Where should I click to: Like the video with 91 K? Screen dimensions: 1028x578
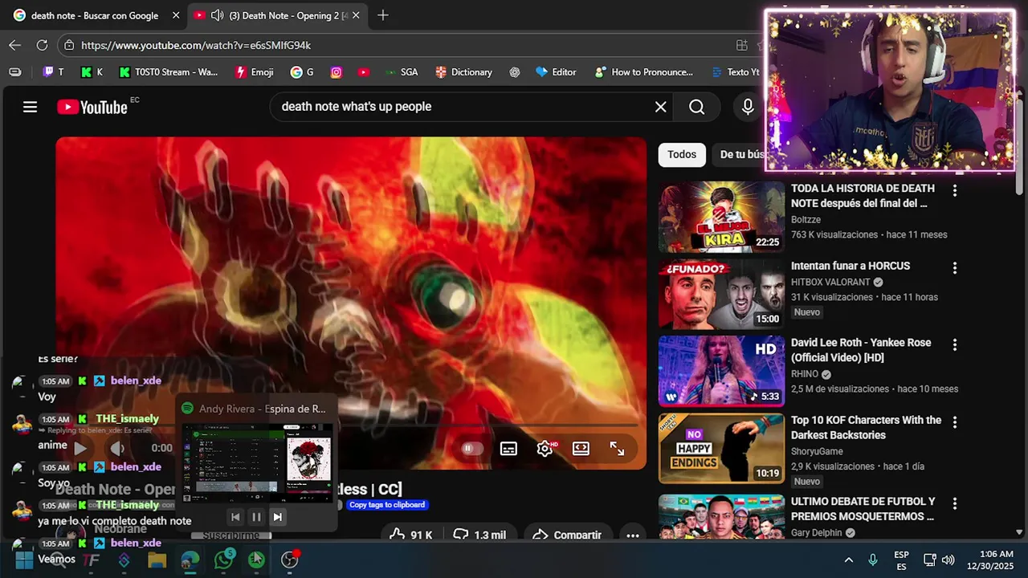click(x=410, y=535)
